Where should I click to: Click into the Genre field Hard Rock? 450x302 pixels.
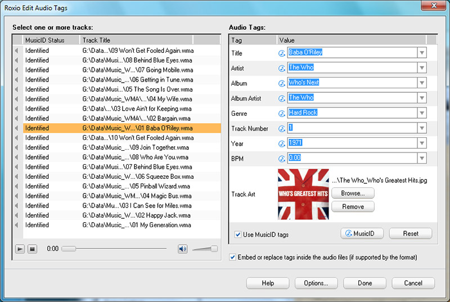pos(353,112)
